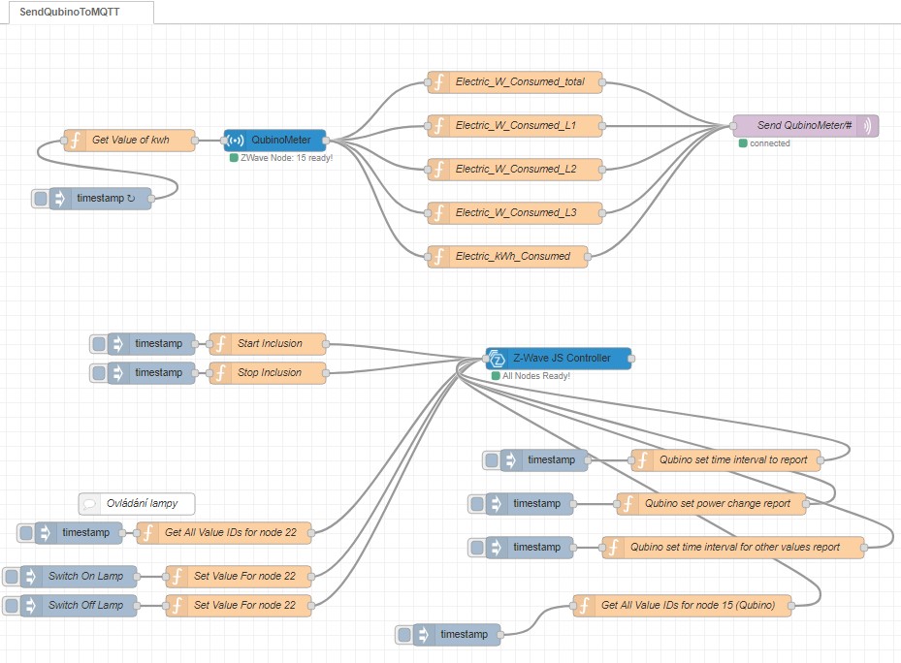Click function icon on Qubino set power change report
The width and height of the screenshot is (901, 663).
point(627,504)
